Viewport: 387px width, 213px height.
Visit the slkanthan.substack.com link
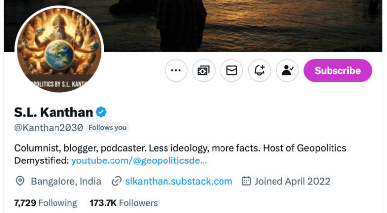click(179, 181)
